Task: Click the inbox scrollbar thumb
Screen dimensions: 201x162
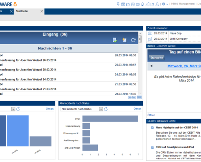Action: pos(140,39)
